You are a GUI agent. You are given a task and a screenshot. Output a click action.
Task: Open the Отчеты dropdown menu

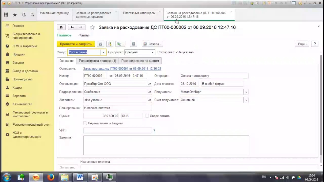pyautogui.click(x=152, y=44)
